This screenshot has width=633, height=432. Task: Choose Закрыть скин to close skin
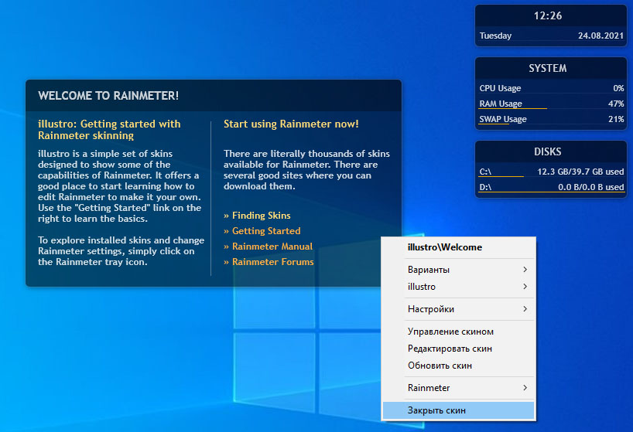tap(458, 410)
